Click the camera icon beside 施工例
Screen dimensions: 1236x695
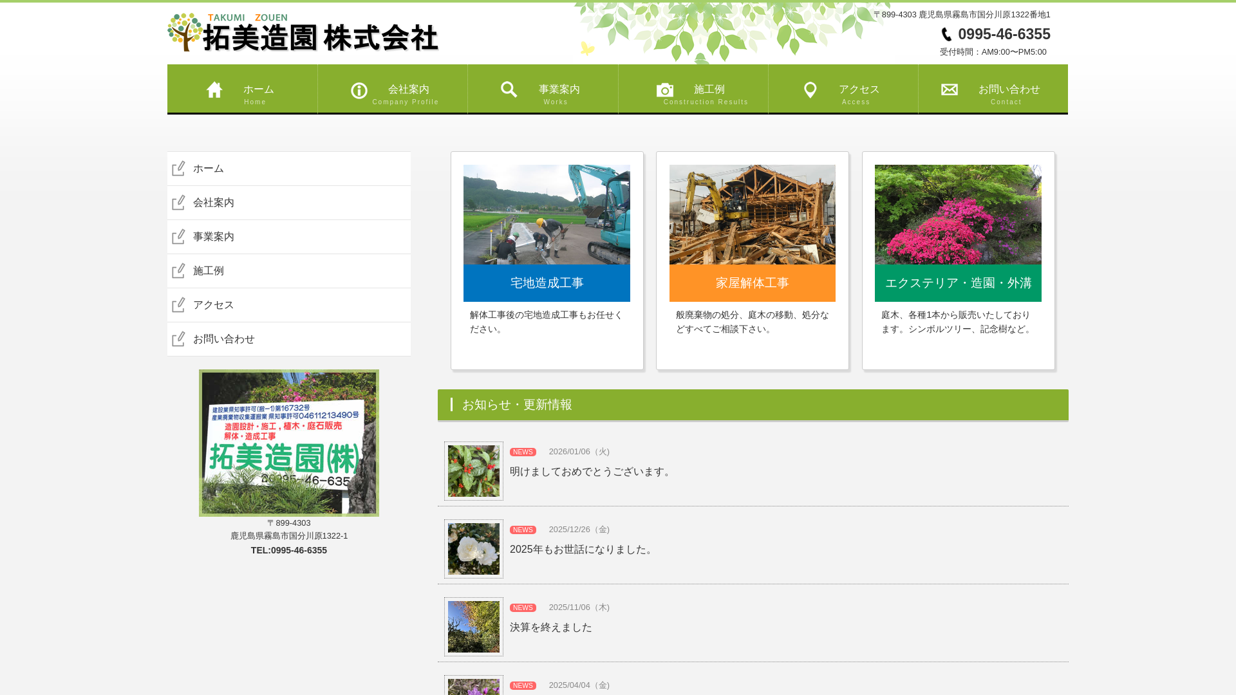coord(665,90)
